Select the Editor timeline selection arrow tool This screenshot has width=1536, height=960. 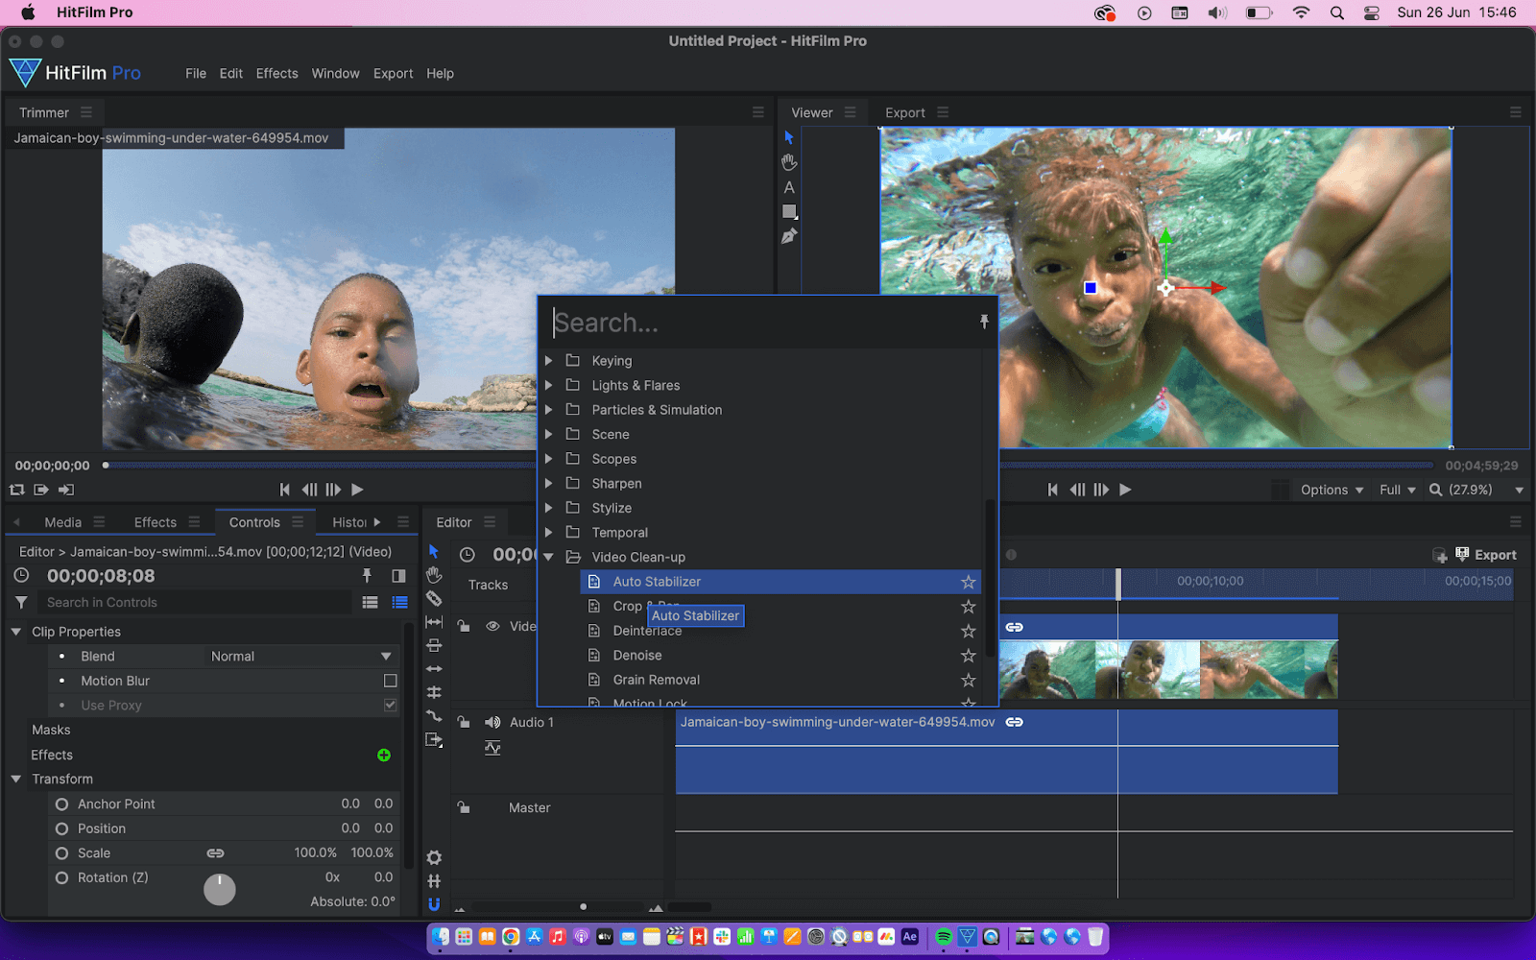[x=434, y=551]
